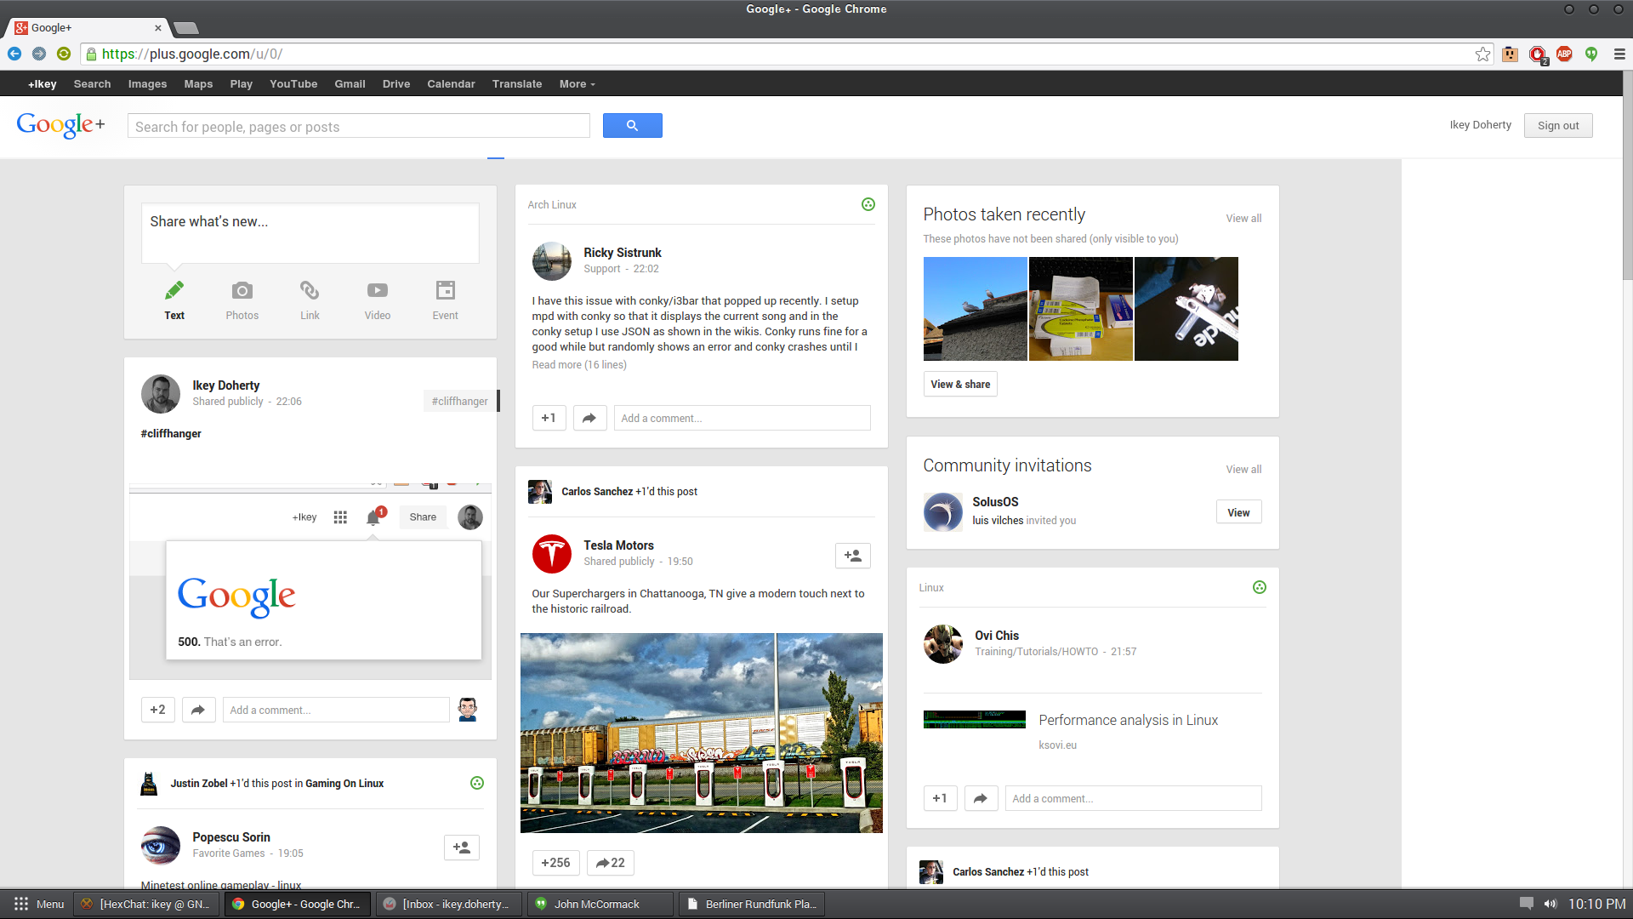This screenshot has width=1633, height=919.
Task: Open Gaming On Linux community circle icon
Action: (x=477, y=783)
